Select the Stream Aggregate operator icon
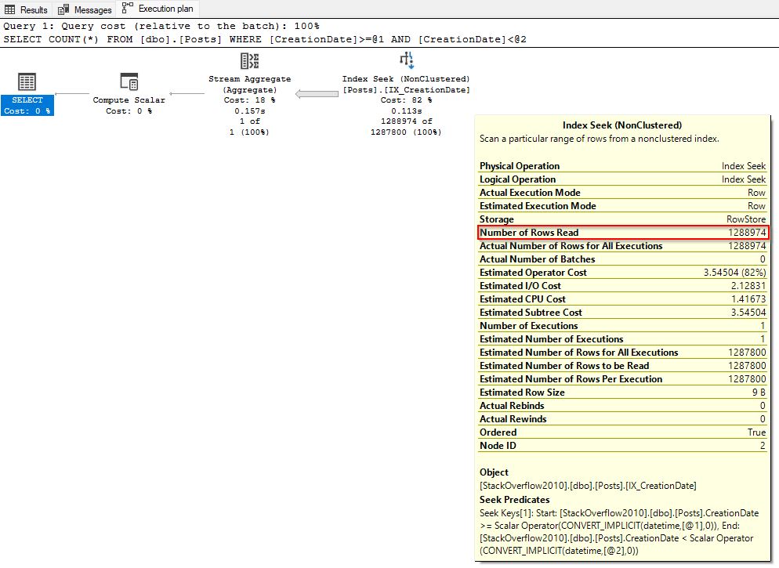Image resolution: width=779 pixels, height=568 pixels. pos(249,60)
